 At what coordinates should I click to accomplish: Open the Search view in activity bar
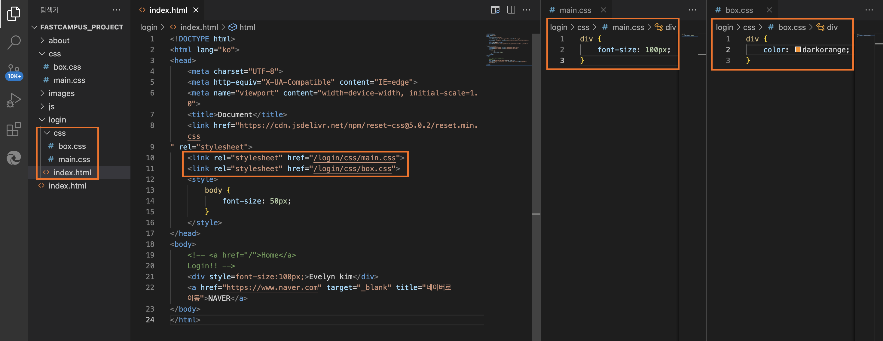click(14, 42)
